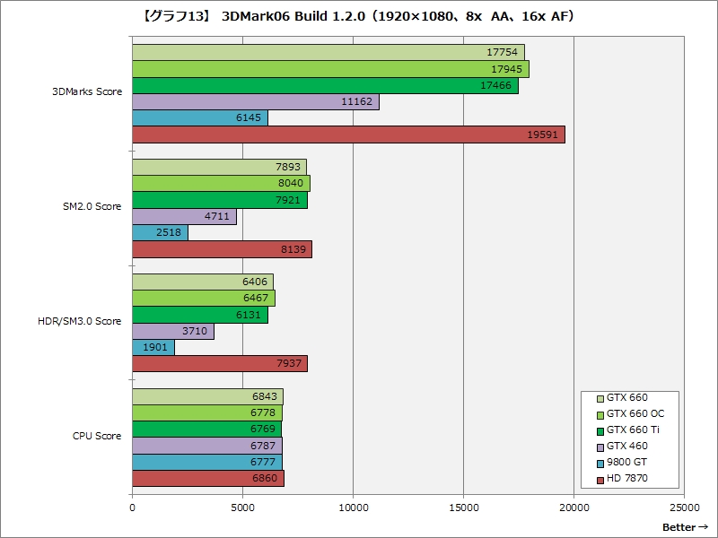The height and width of the screenshot is (538, 718).
Task: Pick the purple GTX 460 legend swatch
Action: (x=600, y=447)
